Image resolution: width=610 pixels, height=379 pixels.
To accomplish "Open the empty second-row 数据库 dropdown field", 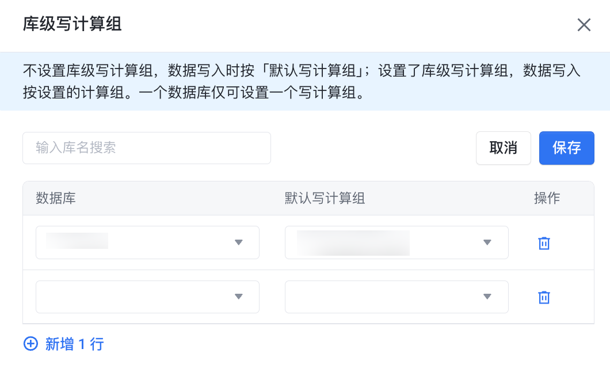I will click(x=138, y=297).
